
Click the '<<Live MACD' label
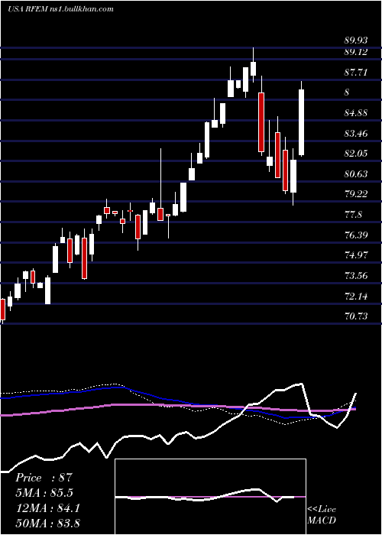tap(322, 514)
